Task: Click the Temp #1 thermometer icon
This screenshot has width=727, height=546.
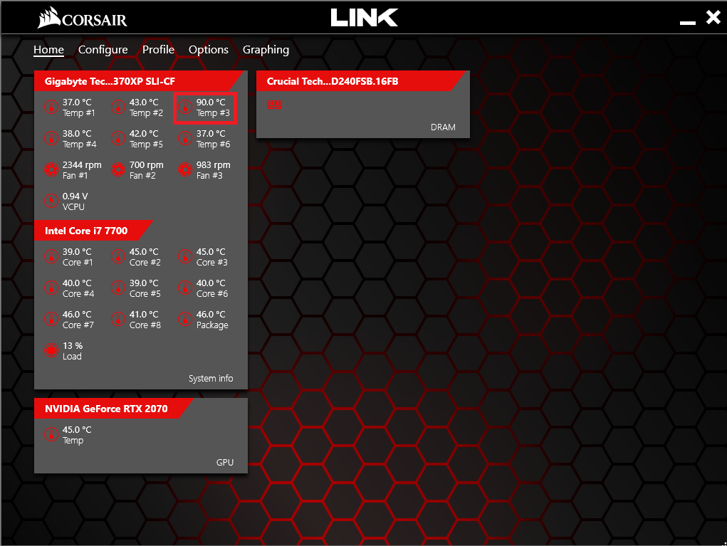Action: [51, 107]
